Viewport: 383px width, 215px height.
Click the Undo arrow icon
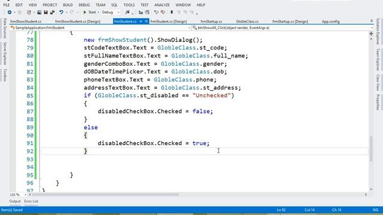pos(61,12)
